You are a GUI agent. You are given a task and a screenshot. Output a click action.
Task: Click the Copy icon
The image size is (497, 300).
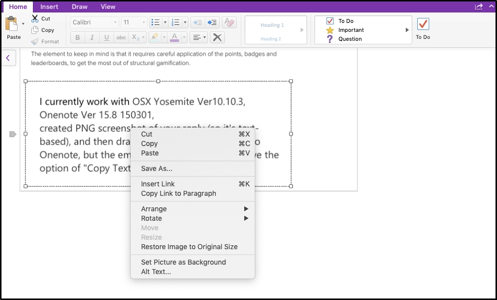coord(34,30)
